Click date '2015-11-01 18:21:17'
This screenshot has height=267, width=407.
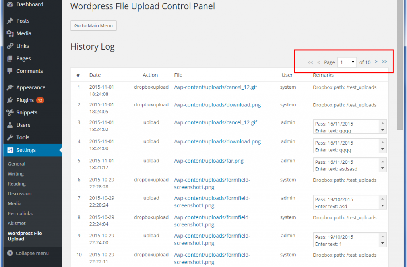pyautogui.click(x=102, y=164)
